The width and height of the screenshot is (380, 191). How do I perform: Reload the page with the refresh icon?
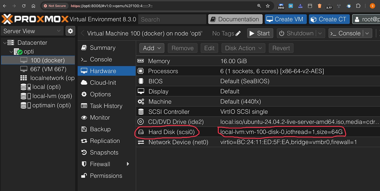[x=24, y=6]
